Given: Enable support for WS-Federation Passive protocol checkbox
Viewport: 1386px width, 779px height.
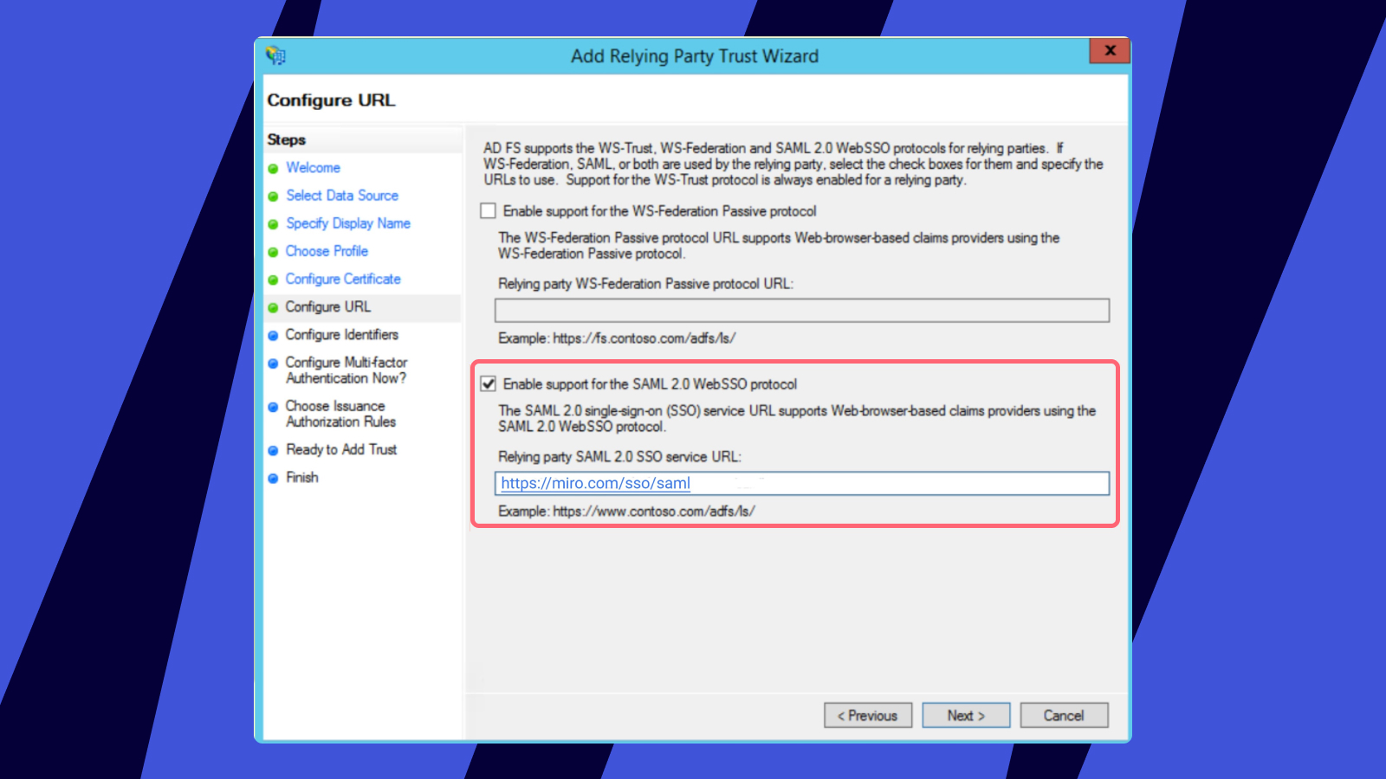Looking at the screenshot, I should coord(489,211).
